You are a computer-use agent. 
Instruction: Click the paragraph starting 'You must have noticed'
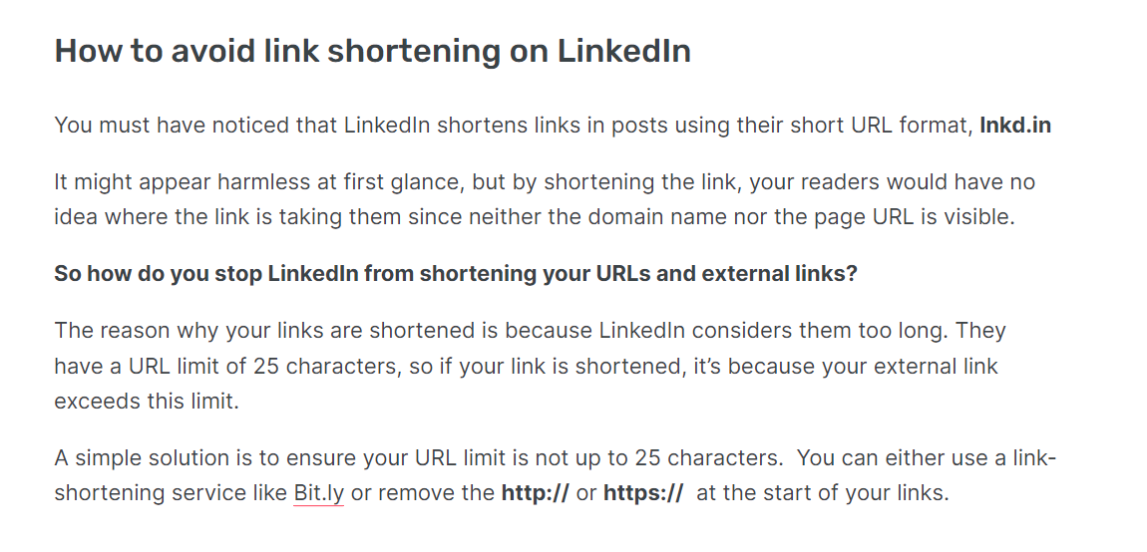pos(553,126)
